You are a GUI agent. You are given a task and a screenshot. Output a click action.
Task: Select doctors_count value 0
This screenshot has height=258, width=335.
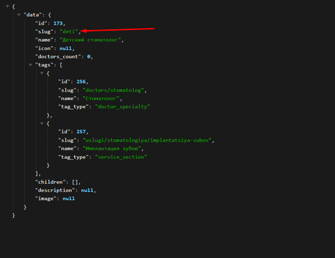click(x=88, y=57)
